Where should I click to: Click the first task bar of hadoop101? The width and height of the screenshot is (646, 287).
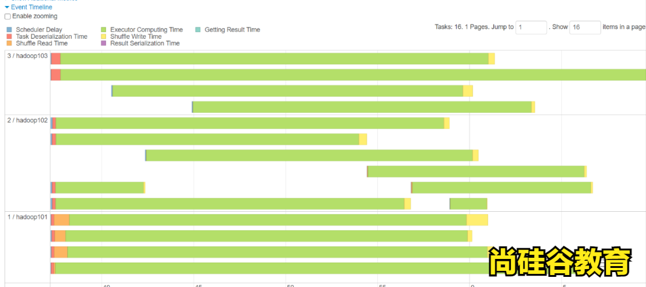point(268,220)
